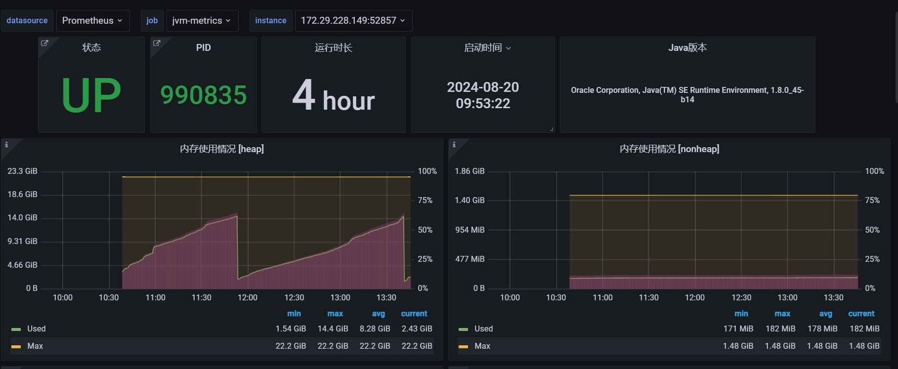The image size is (898, 369).
Task: Click green color swatch of heap Used series
Action: pyautogui.click(x=16, y=329)
